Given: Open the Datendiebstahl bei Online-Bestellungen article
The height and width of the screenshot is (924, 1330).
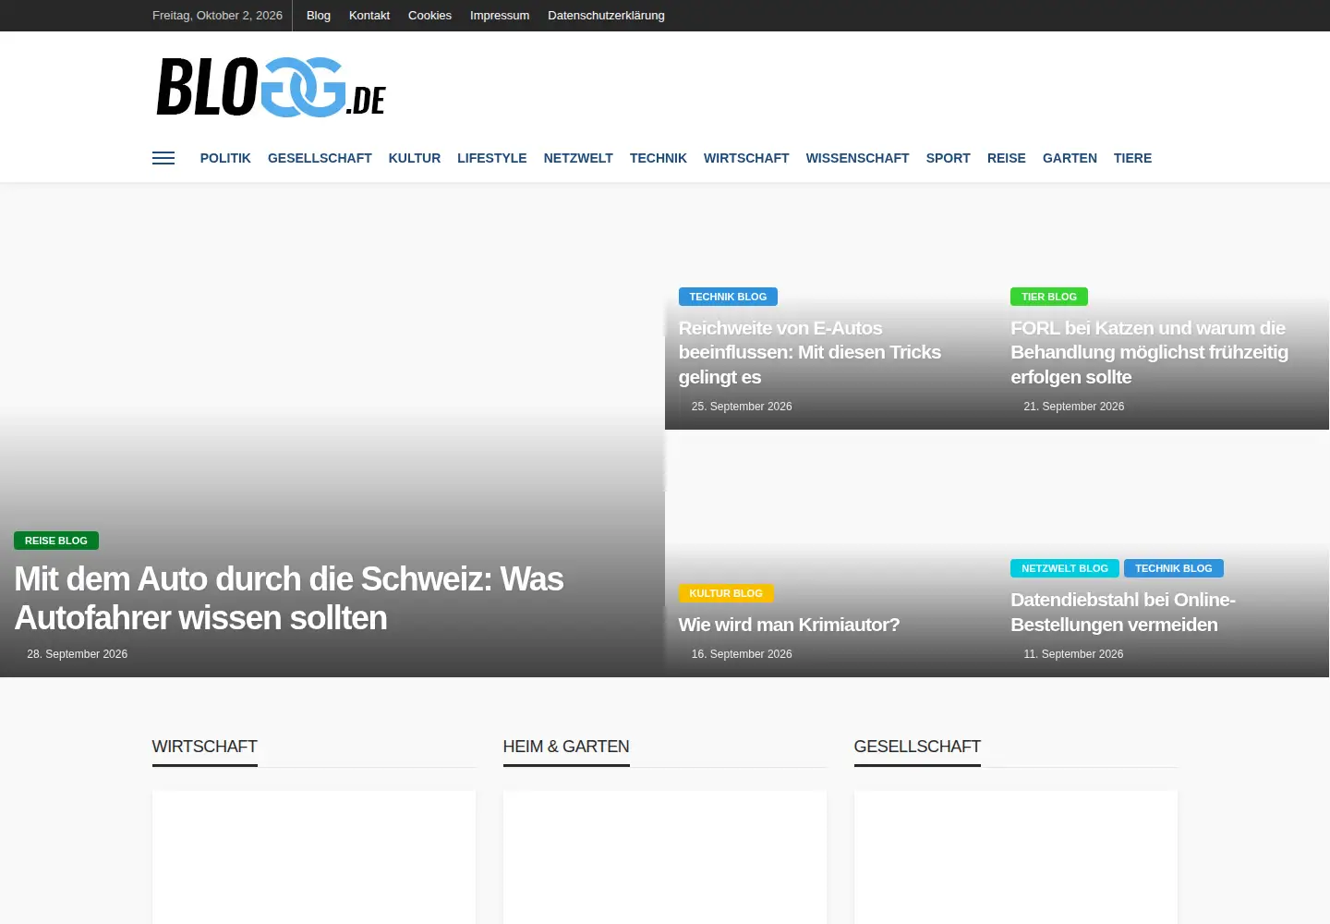Looking at the screenshot, I should (1123, 612).
